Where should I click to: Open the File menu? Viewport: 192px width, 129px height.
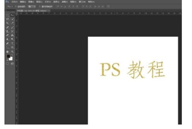pos(14,2)
